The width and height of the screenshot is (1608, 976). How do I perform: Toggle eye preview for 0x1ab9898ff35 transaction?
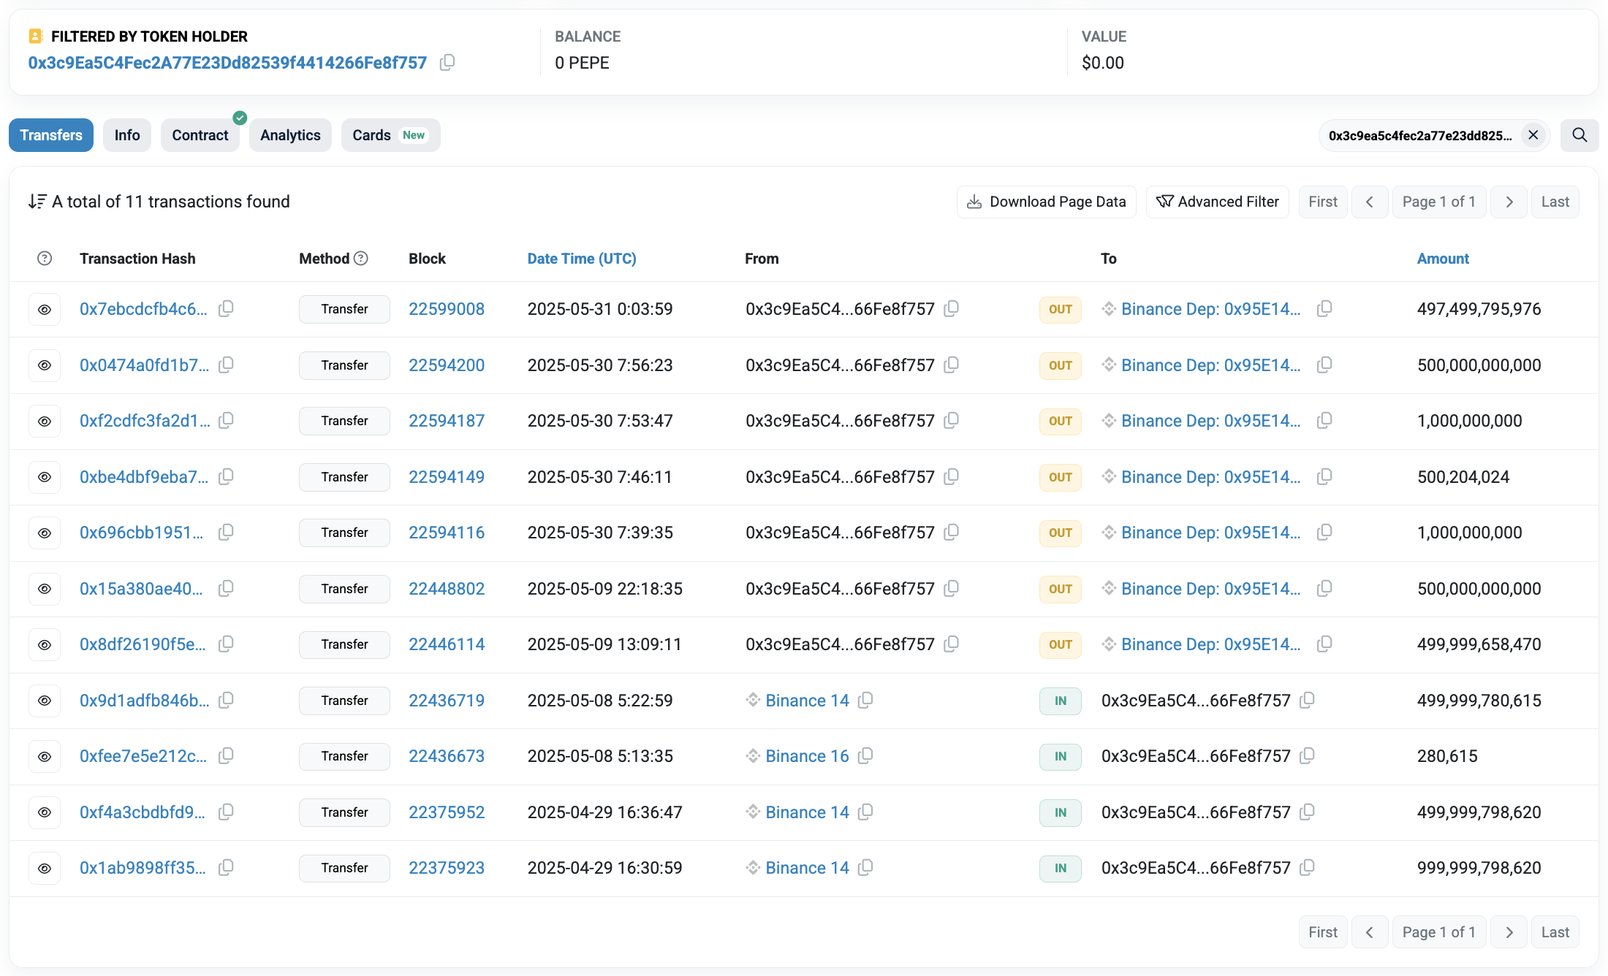[x=45, y=868]
